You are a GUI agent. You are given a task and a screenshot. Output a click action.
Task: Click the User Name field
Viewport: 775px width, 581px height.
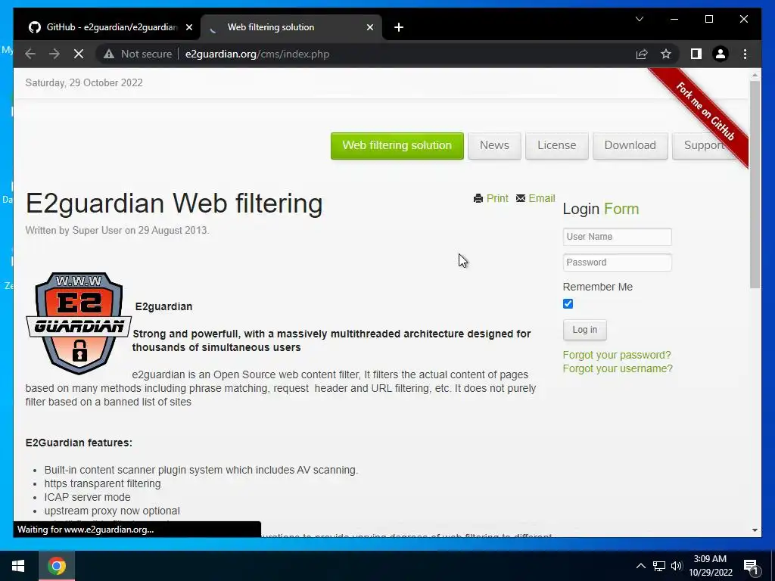[617, 237]
